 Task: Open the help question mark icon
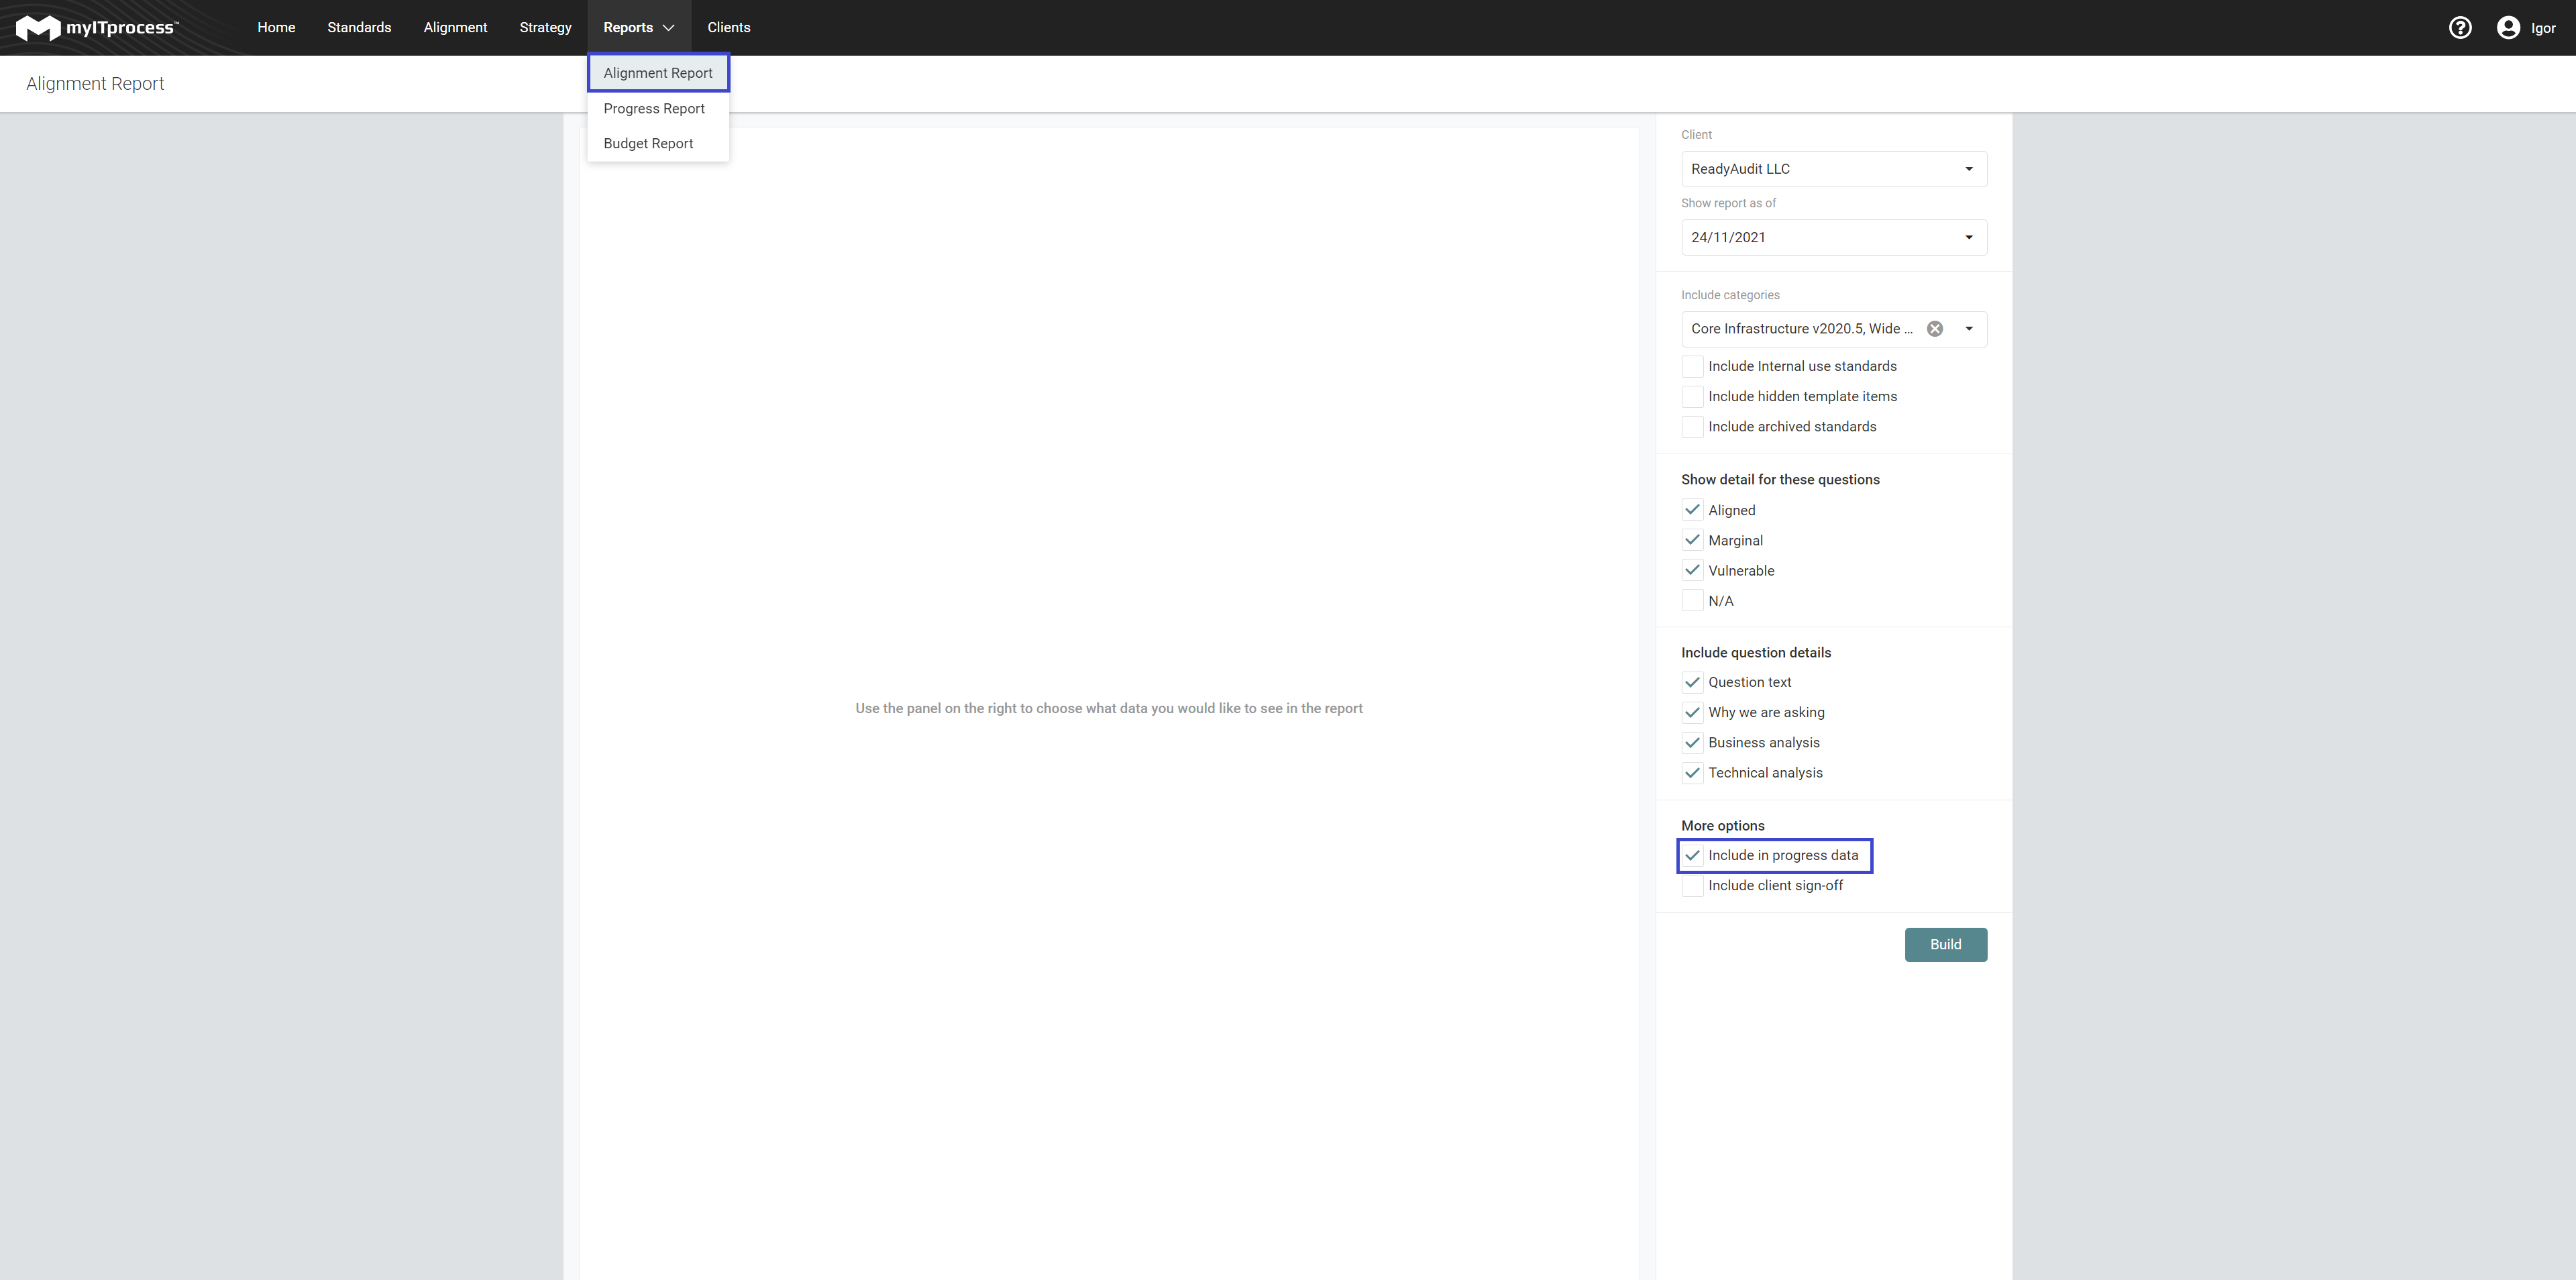[2460, 28]
